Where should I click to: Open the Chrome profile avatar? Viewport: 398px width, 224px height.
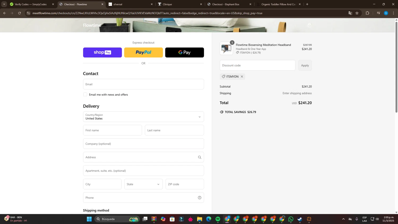tap(386, 13)
